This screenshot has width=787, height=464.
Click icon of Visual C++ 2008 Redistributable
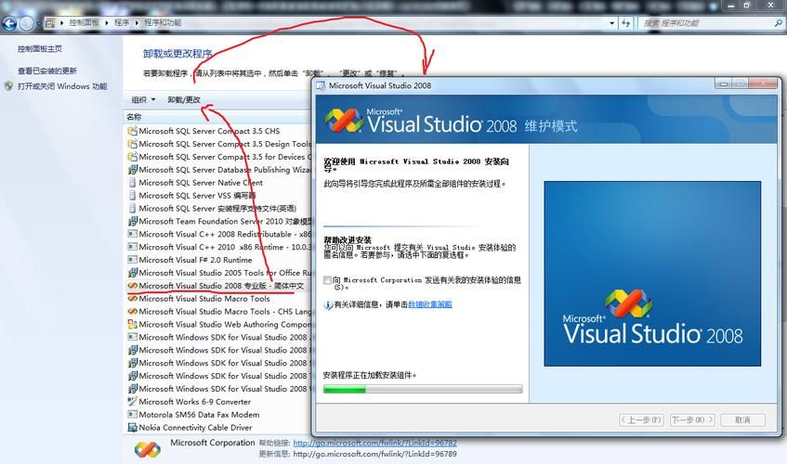pyautogui.click(x=133, y=234)
